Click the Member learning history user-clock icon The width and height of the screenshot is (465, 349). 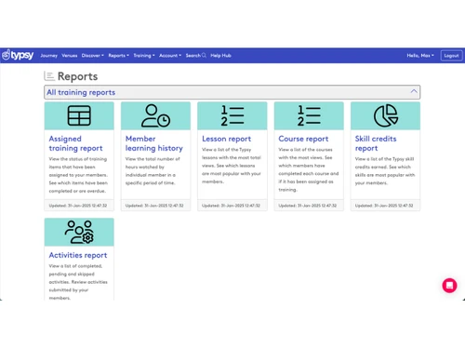pos(155,115)
